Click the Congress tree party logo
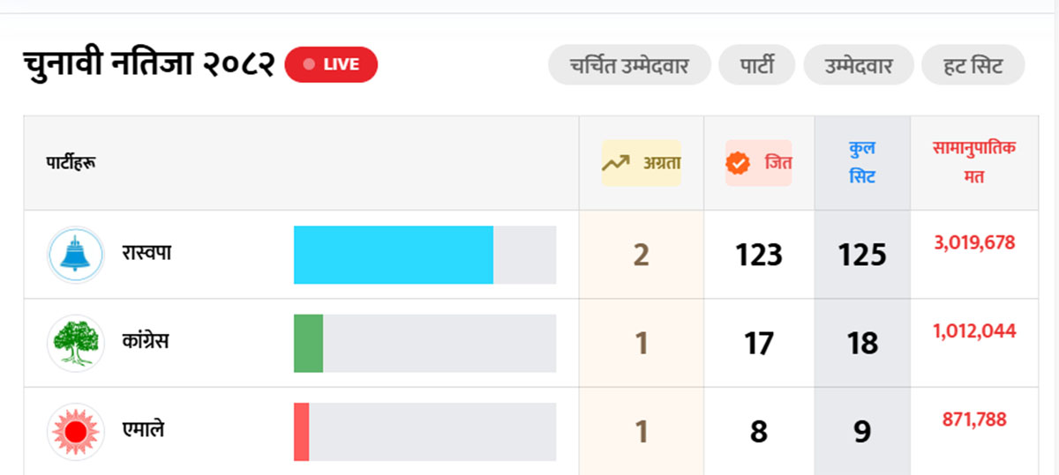 (x=76, y=343)
